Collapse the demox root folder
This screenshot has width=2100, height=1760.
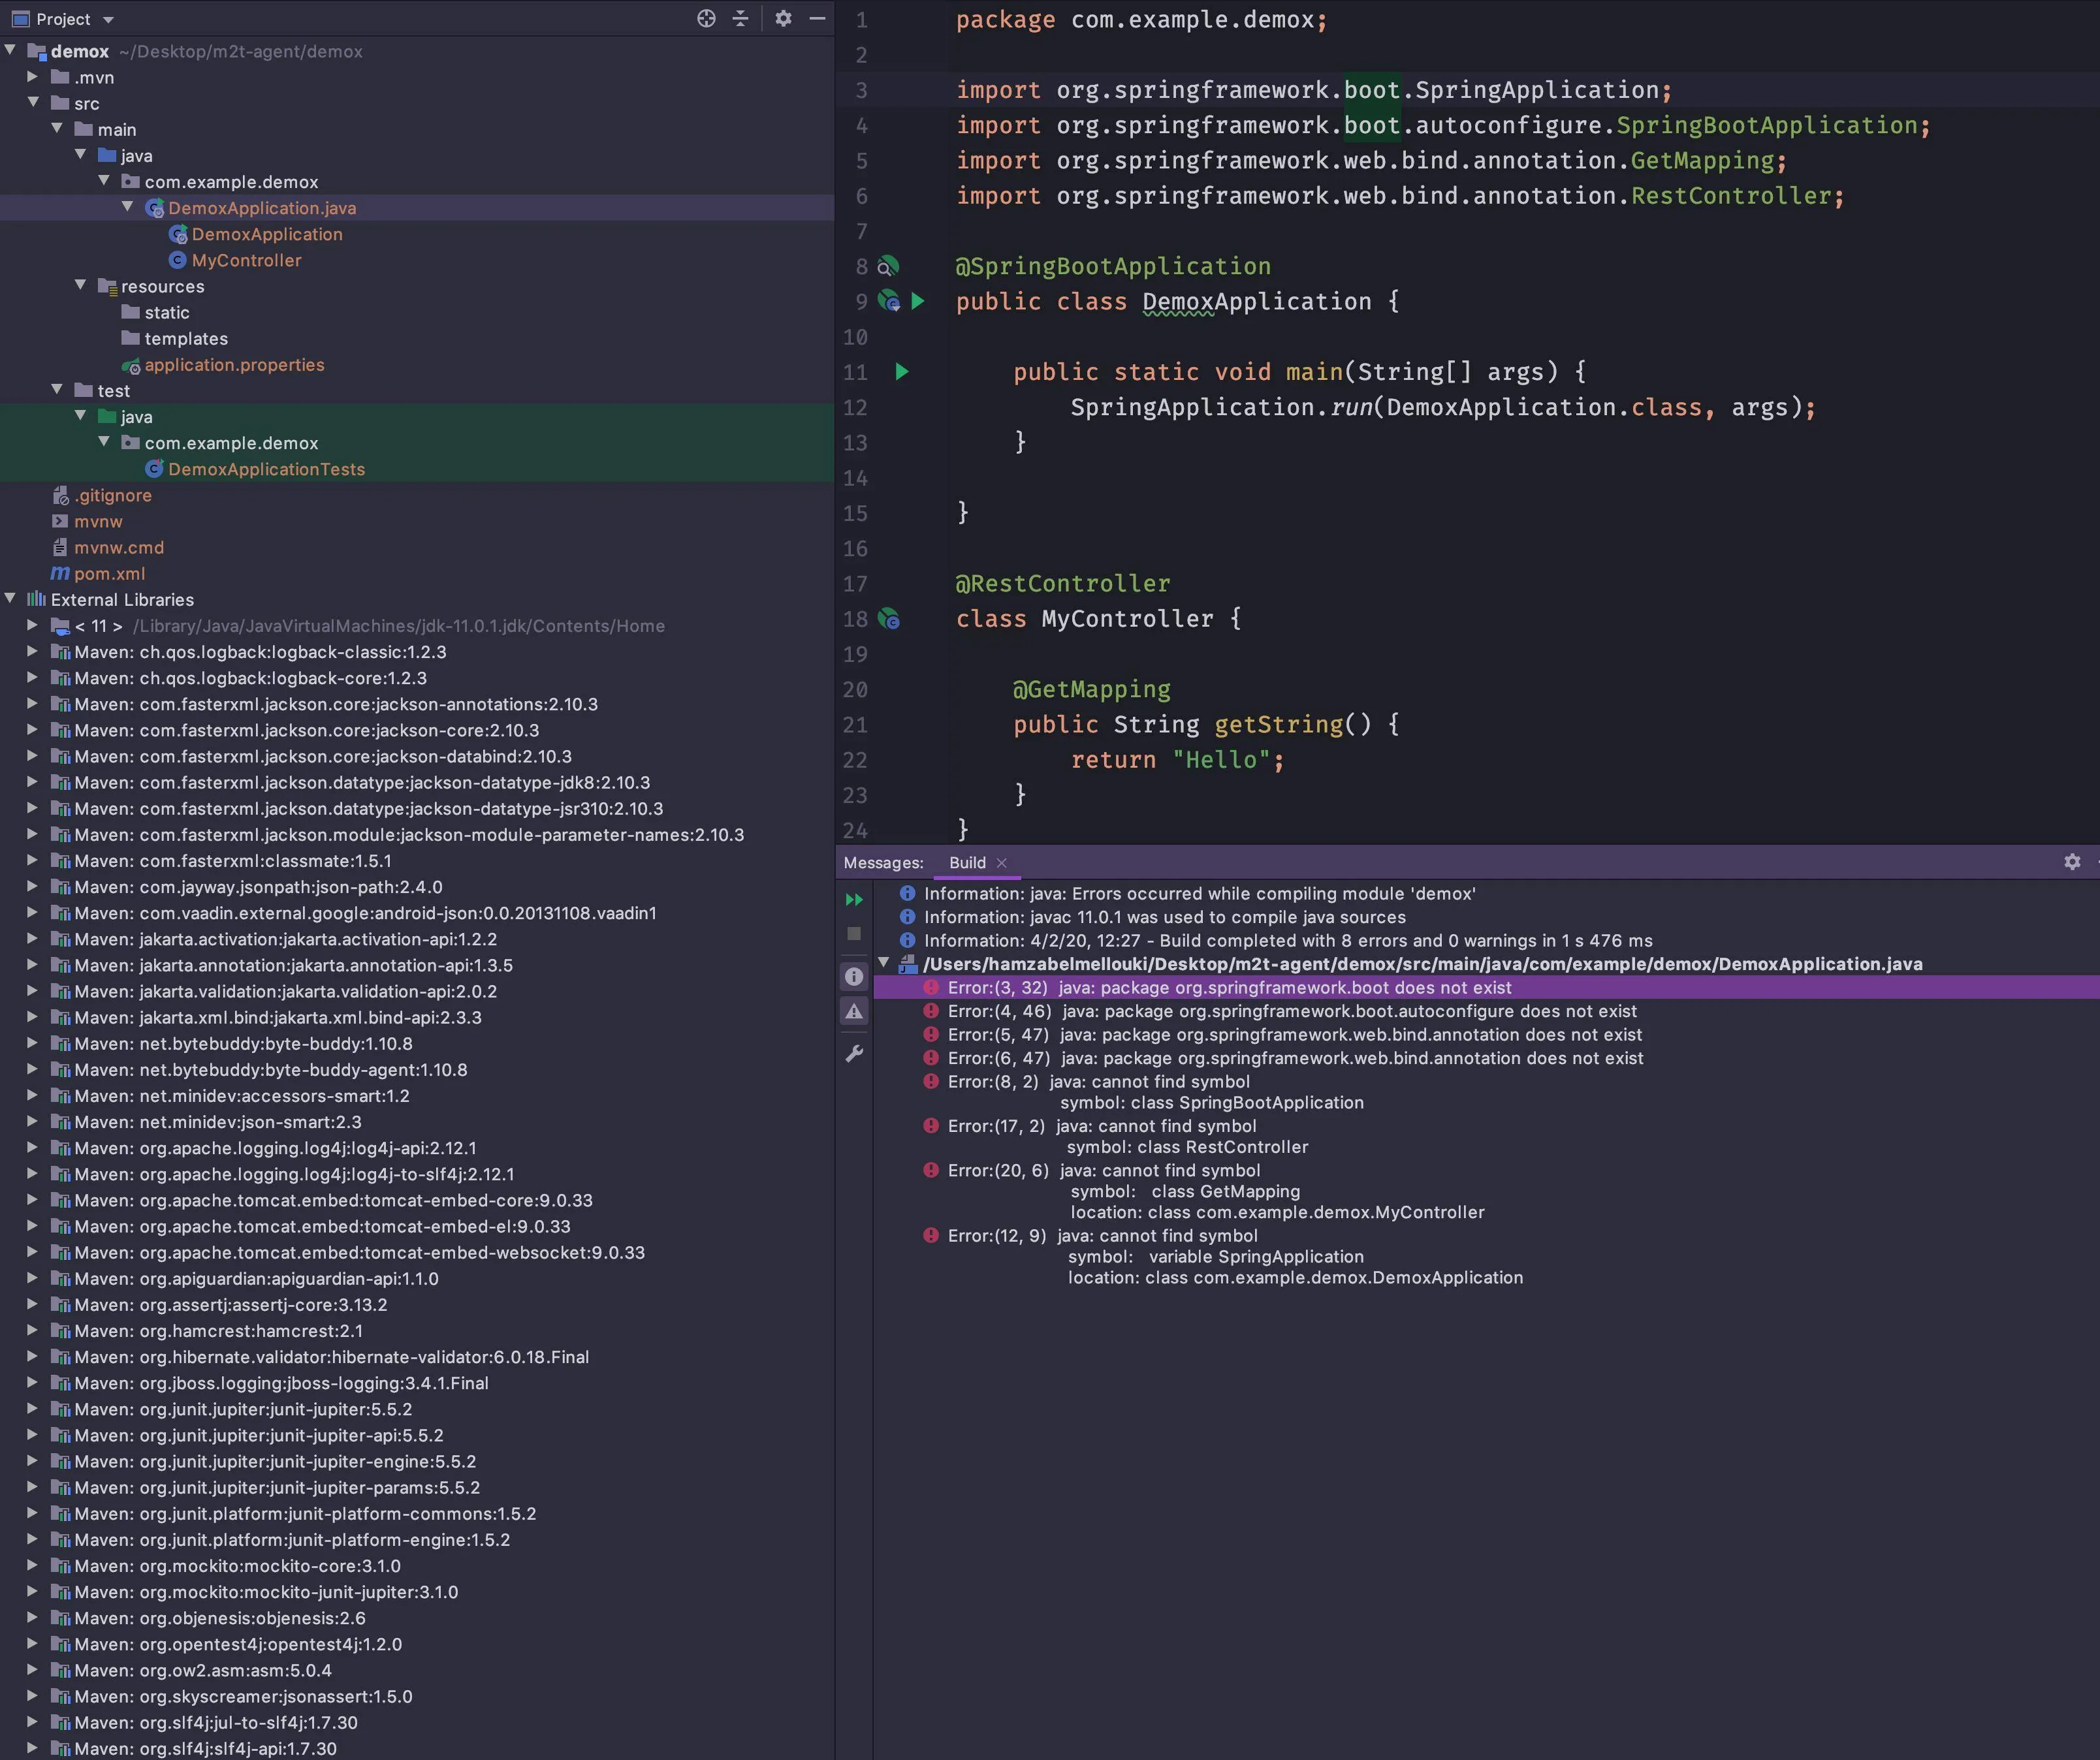point(10,50)
